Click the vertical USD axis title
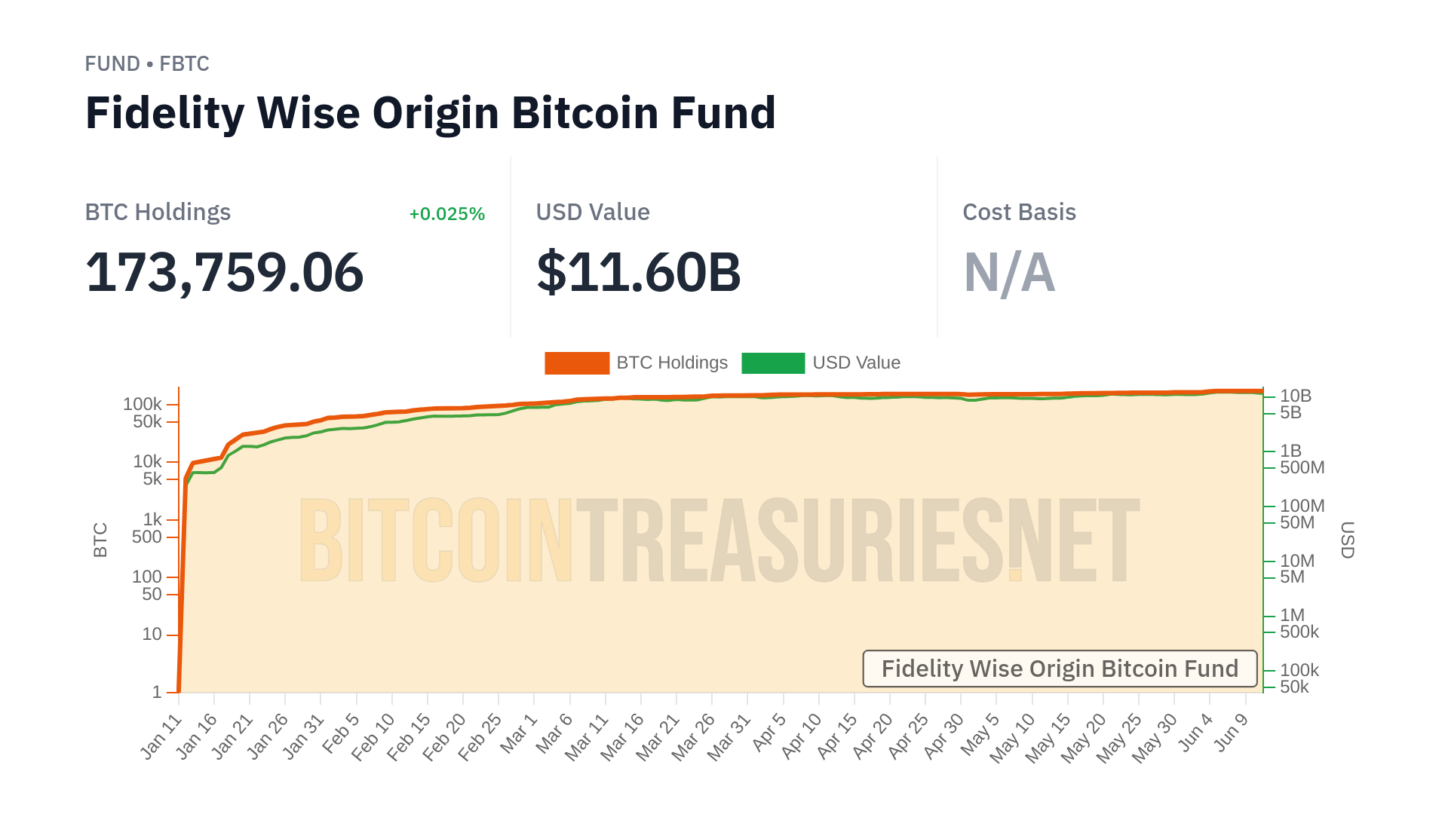 [1347, 540]
